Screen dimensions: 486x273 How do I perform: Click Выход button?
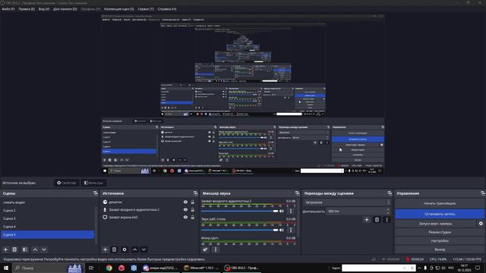tap(440, 249)
